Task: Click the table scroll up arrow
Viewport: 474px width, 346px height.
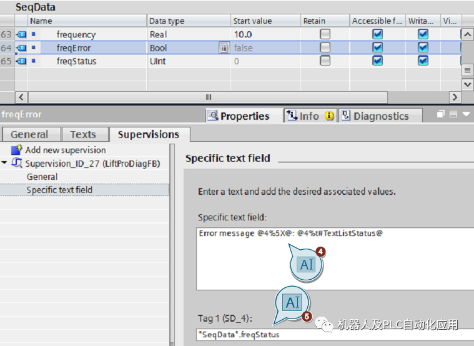Action: point(467,34)
